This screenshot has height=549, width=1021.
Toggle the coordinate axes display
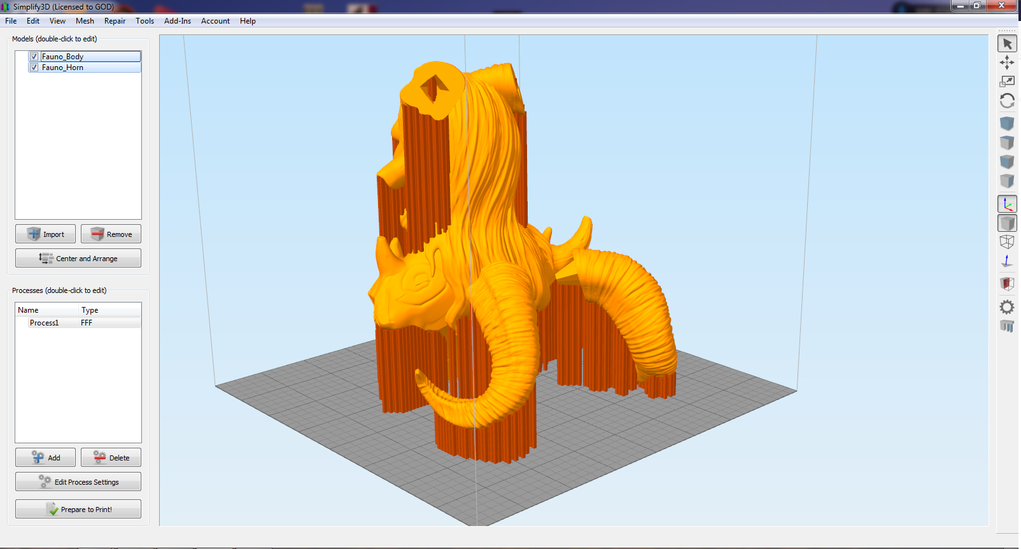(x=1007, y=204)
